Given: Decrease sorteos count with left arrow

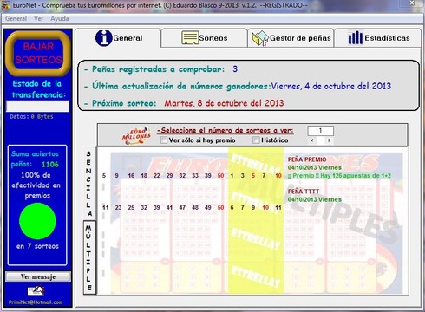Looking at the screenshot, I should (x=312, y=140).
